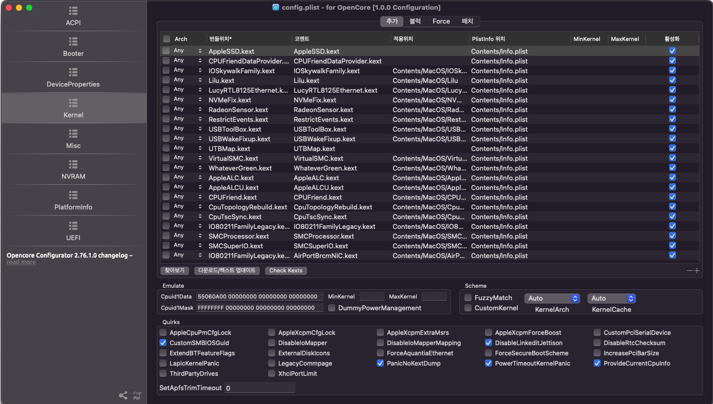Click the Cpuid1Data input field
Screen dimensions: 713x404
[260, 296]
